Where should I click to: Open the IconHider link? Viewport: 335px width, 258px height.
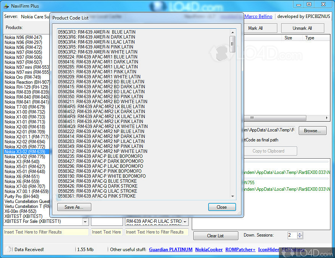click(x=268, y=250)
